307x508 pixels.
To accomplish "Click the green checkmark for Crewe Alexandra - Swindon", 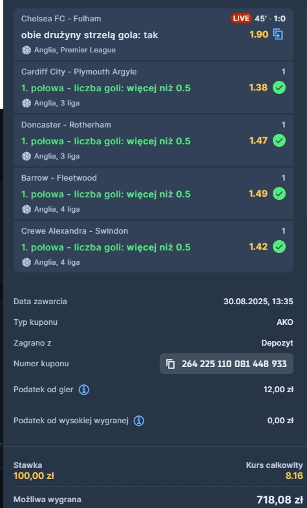I will click(279, 247).
